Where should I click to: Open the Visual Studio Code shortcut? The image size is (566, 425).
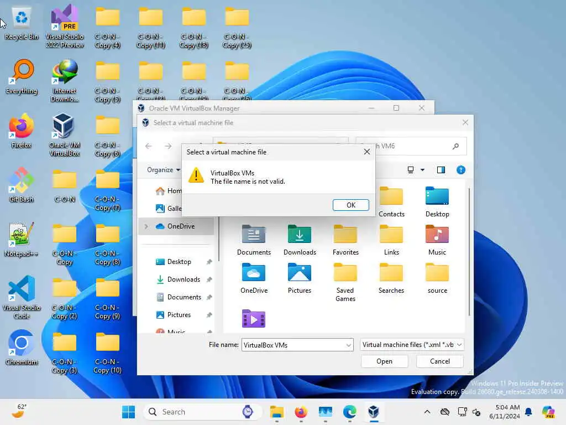click(22, 298)
